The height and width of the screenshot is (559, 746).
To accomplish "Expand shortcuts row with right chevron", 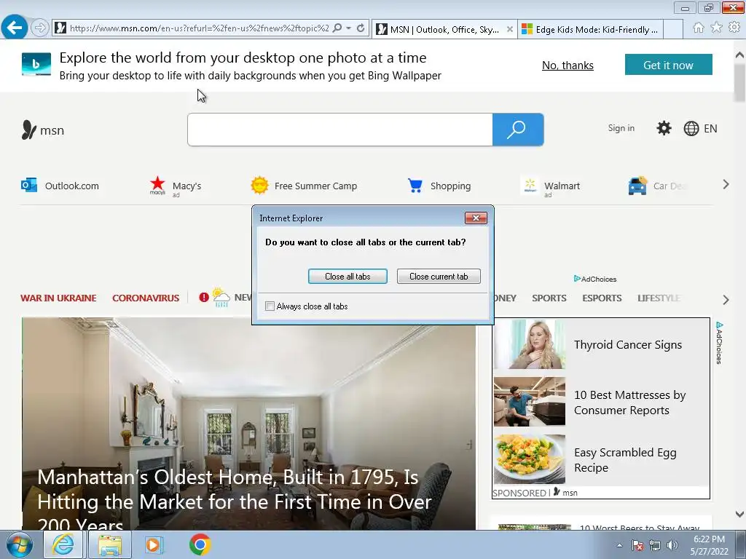I will (726, 184).
